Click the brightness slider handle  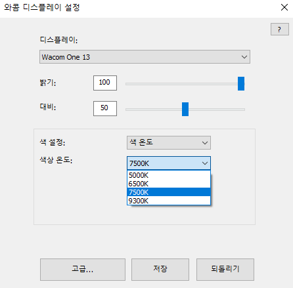(x=241, y=83)
